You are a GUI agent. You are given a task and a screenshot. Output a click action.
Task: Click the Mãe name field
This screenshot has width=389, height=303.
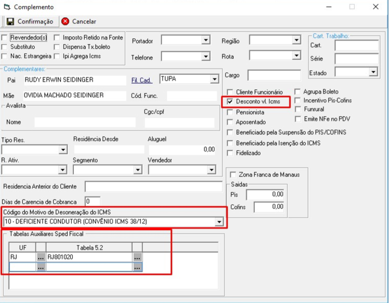74,95
